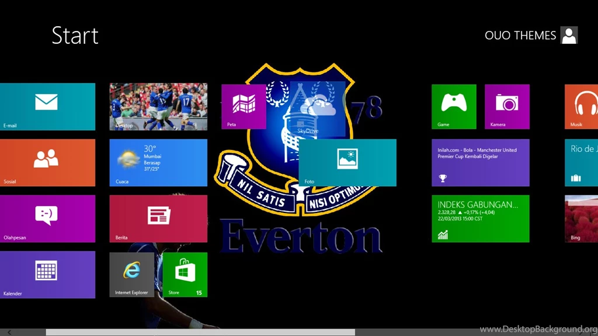The width and height of the screenshot is (598, 336).
Task: Switch to the Desktop tile
Action: pos(158,107)
